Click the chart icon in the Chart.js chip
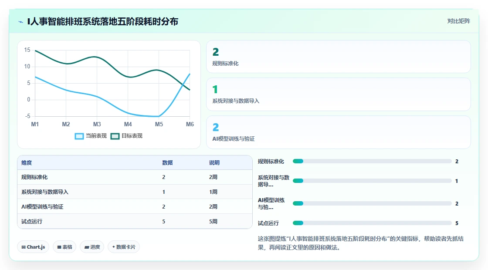The image size is (488, 270). 24,247
